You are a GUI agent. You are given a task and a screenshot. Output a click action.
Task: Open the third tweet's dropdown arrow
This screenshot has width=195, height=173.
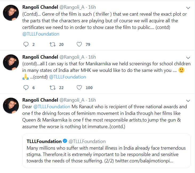188,101
